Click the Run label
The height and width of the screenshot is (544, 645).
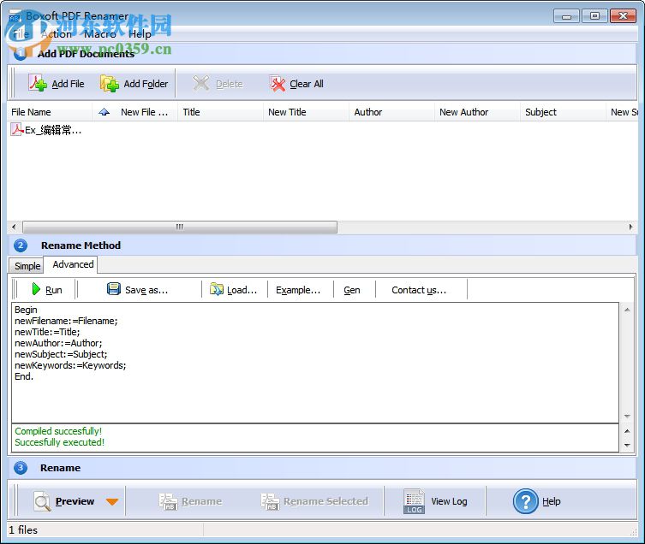coord(53,290)
